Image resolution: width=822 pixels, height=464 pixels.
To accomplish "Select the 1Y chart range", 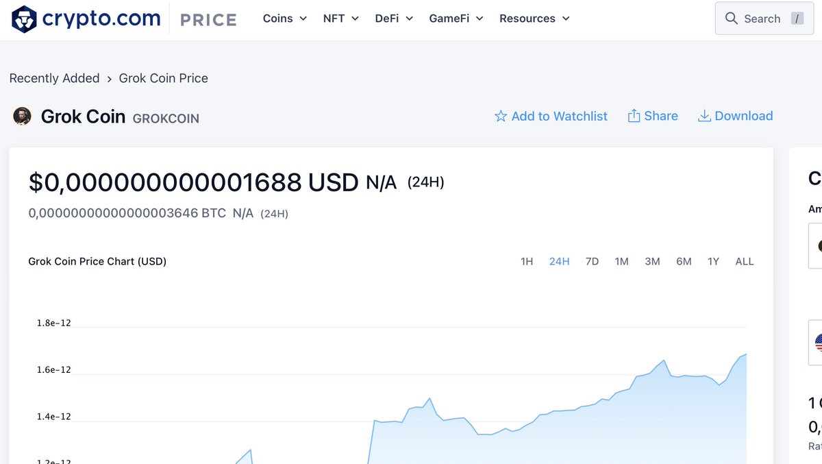I will click(x=713, y=261).
